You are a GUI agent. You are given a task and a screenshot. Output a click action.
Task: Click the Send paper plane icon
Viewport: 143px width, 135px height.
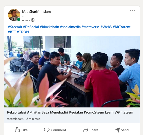(x=118, y=130)
